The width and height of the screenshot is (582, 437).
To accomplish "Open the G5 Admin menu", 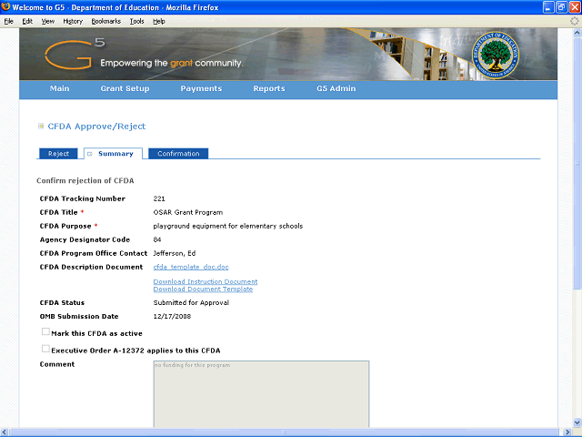I will 336,89.
